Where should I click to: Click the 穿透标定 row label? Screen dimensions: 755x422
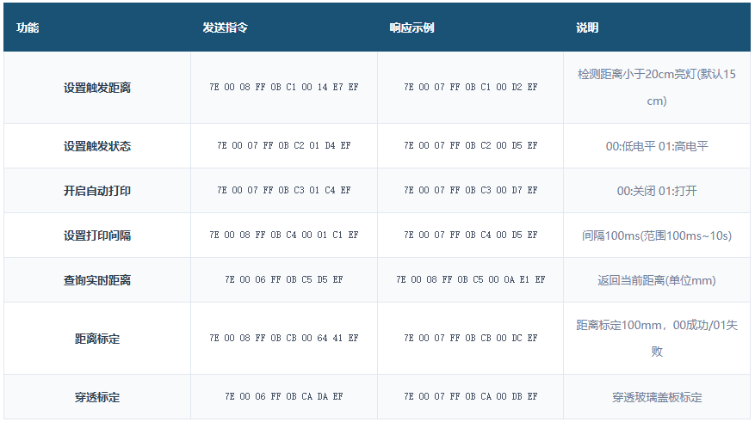point(97,397)
